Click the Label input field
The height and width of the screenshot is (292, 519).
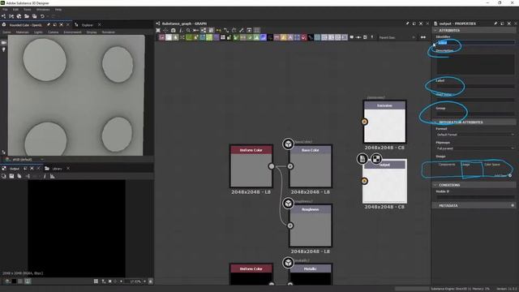pos(476,86)
